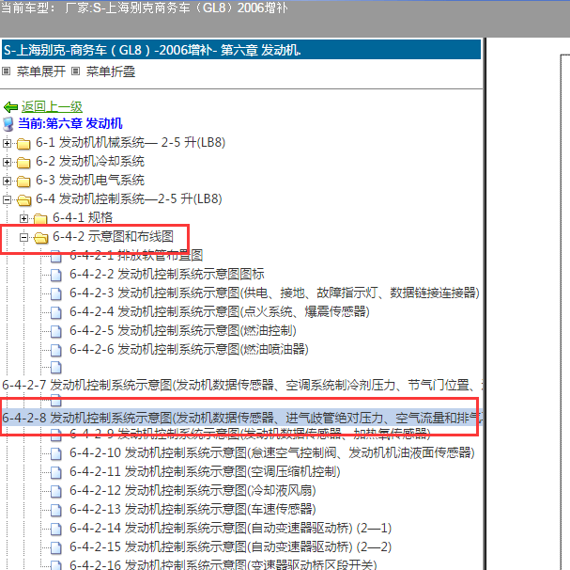Open 6-4-2-4 示意图(点火系统、爆震传感器)
The width and height of the screenshot is (570, 570).
[x=220, y=312]
